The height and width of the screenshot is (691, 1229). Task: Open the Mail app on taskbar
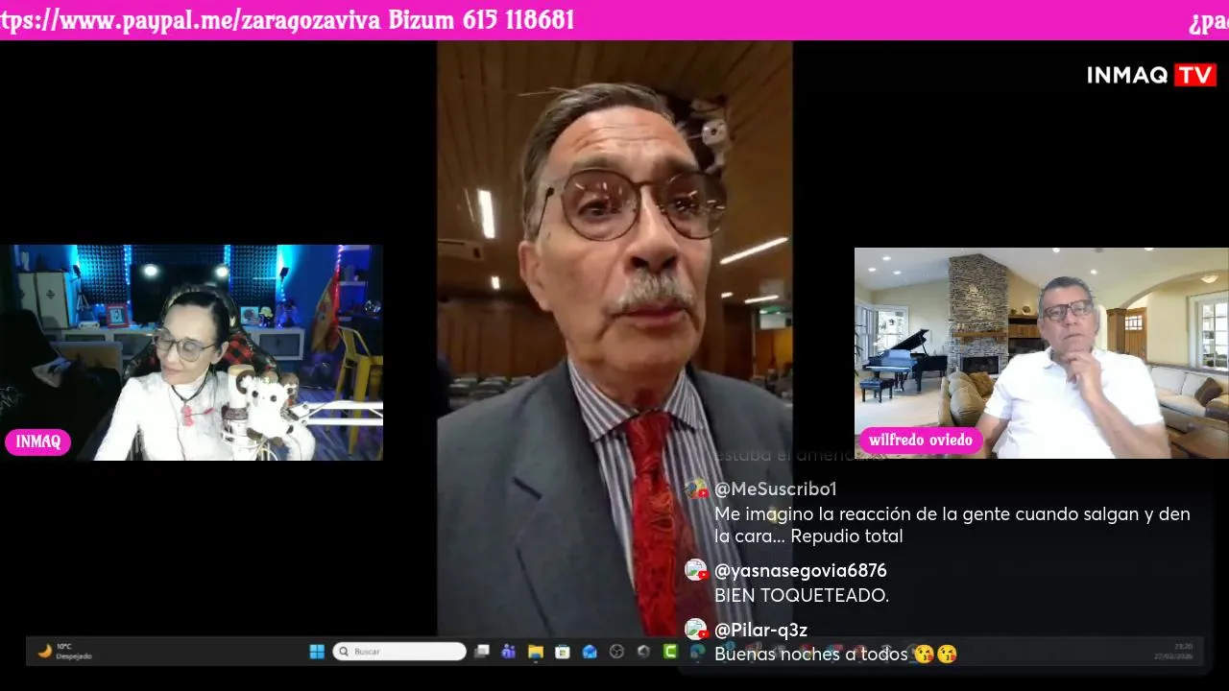coord(590,652)
